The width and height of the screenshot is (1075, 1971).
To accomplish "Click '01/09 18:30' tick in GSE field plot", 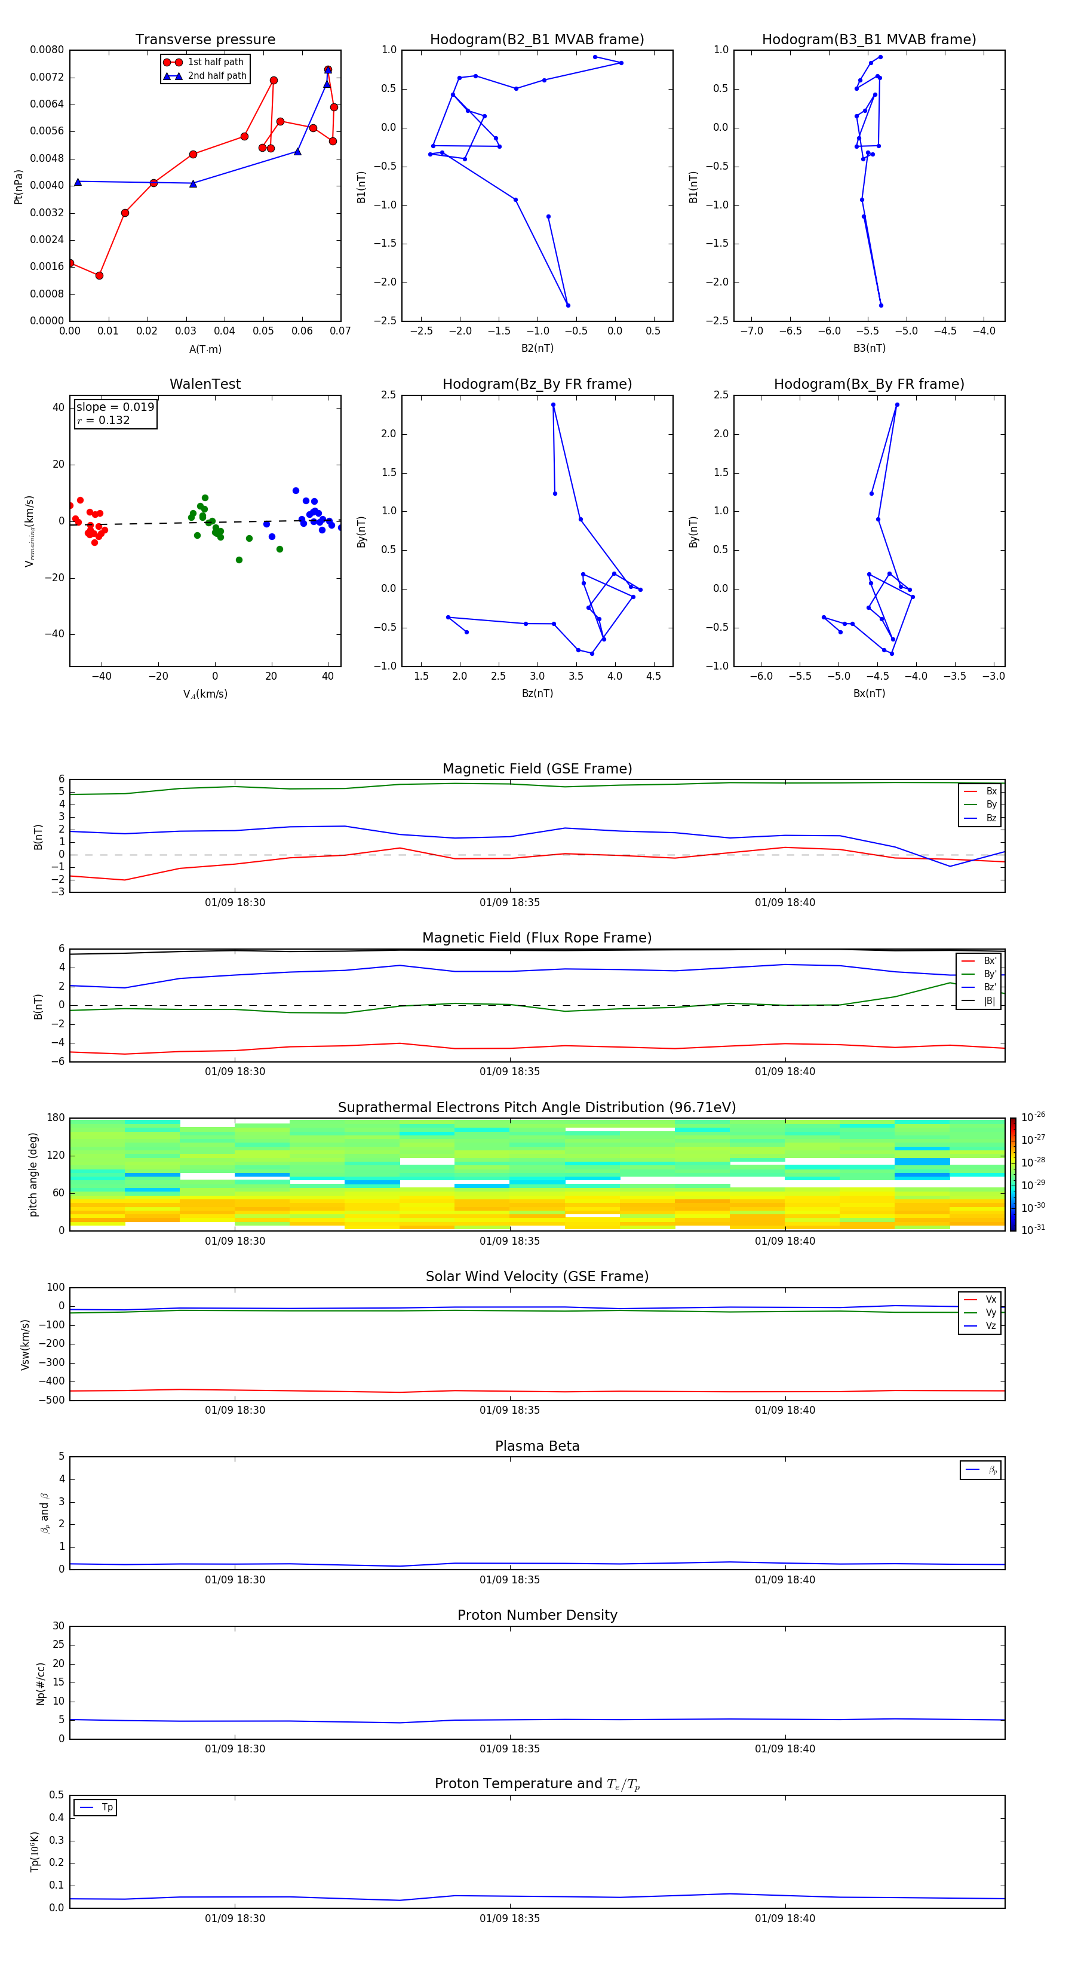I will coord(235,903).
